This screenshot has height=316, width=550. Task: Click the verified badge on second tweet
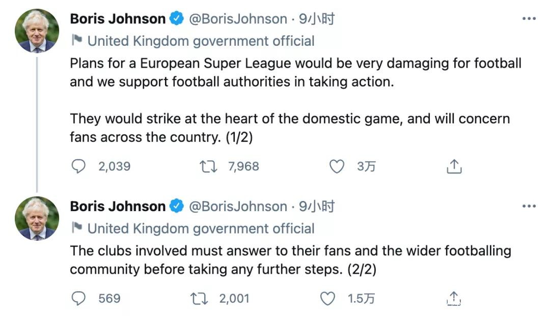click(177, 207)
